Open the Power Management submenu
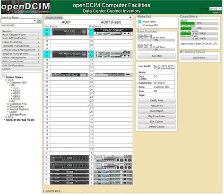 (x=21, y=58)
